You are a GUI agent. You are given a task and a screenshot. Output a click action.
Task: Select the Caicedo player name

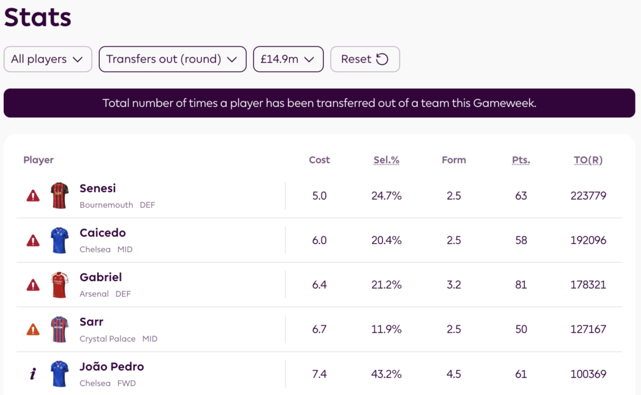coord(103,233)
